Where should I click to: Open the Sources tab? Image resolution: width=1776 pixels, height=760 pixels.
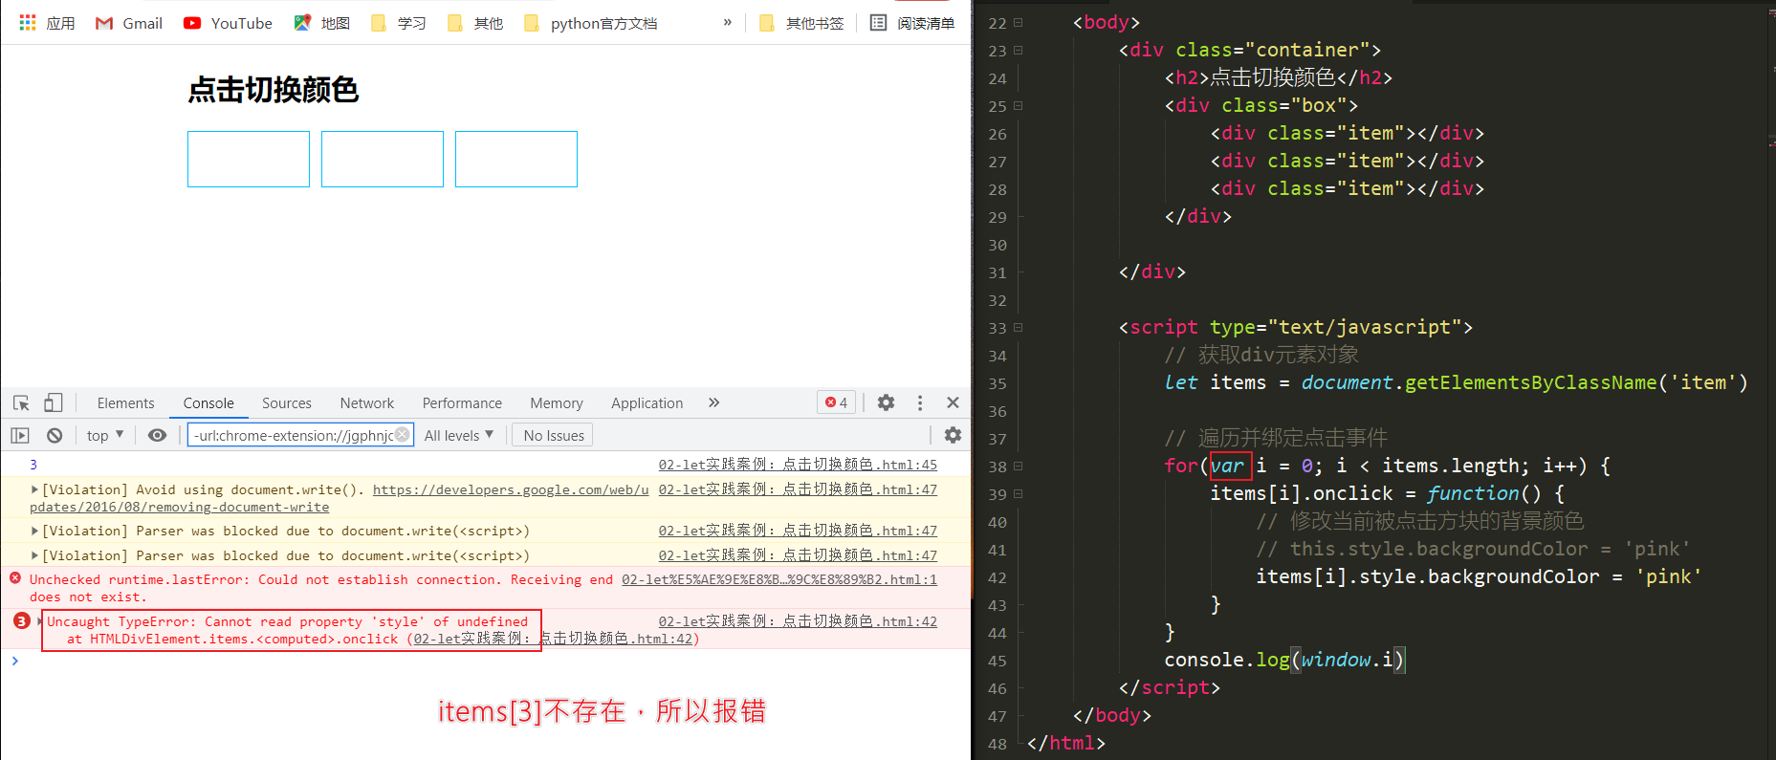point(287,403)
